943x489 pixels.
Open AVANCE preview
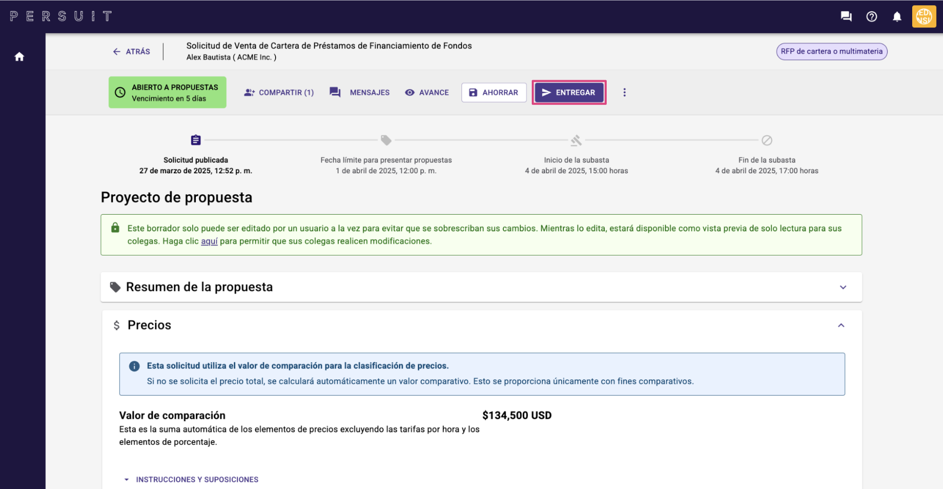point(426,92)
